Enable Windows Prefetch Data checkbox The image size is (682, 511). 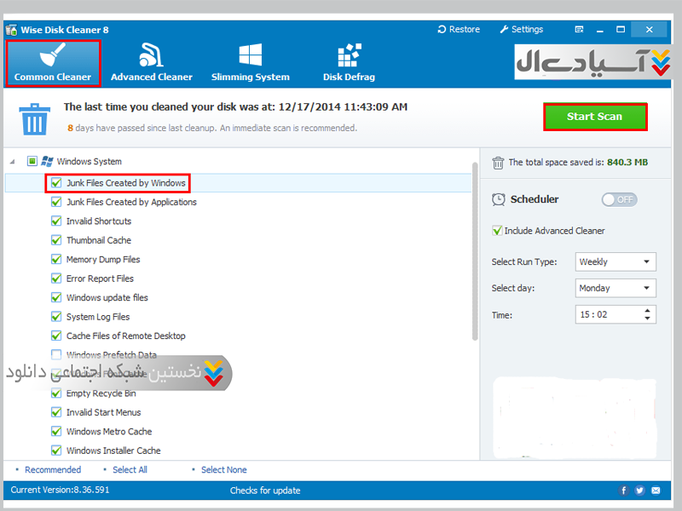[56, 355]
